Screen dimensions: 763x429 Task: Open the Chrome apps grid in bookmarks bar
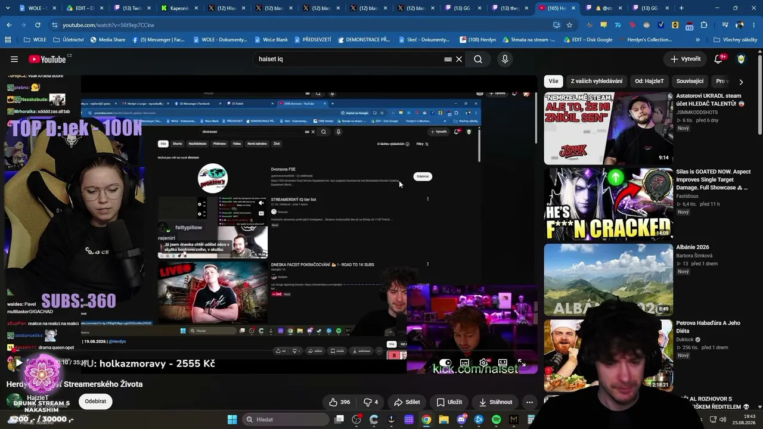coord(8,40)
